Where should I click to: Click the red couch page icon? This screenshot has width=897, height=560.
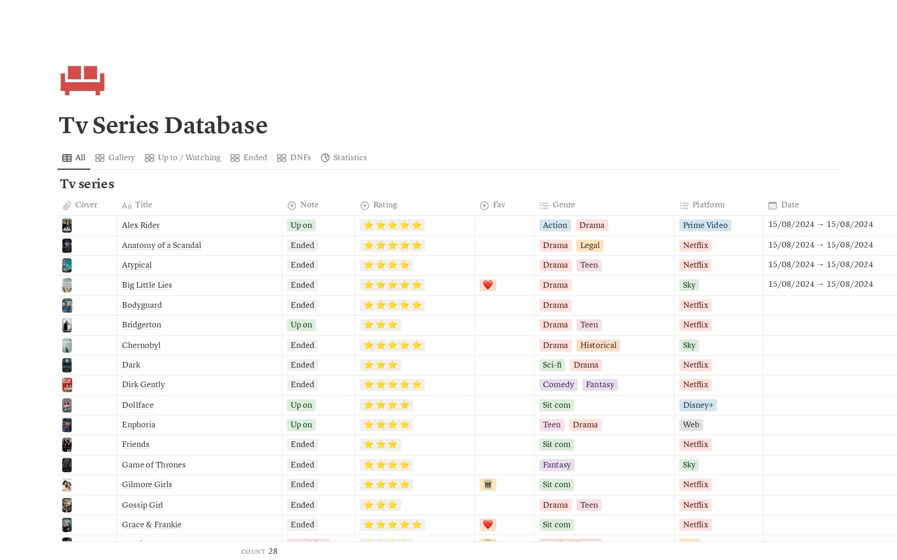pos(82,80)
